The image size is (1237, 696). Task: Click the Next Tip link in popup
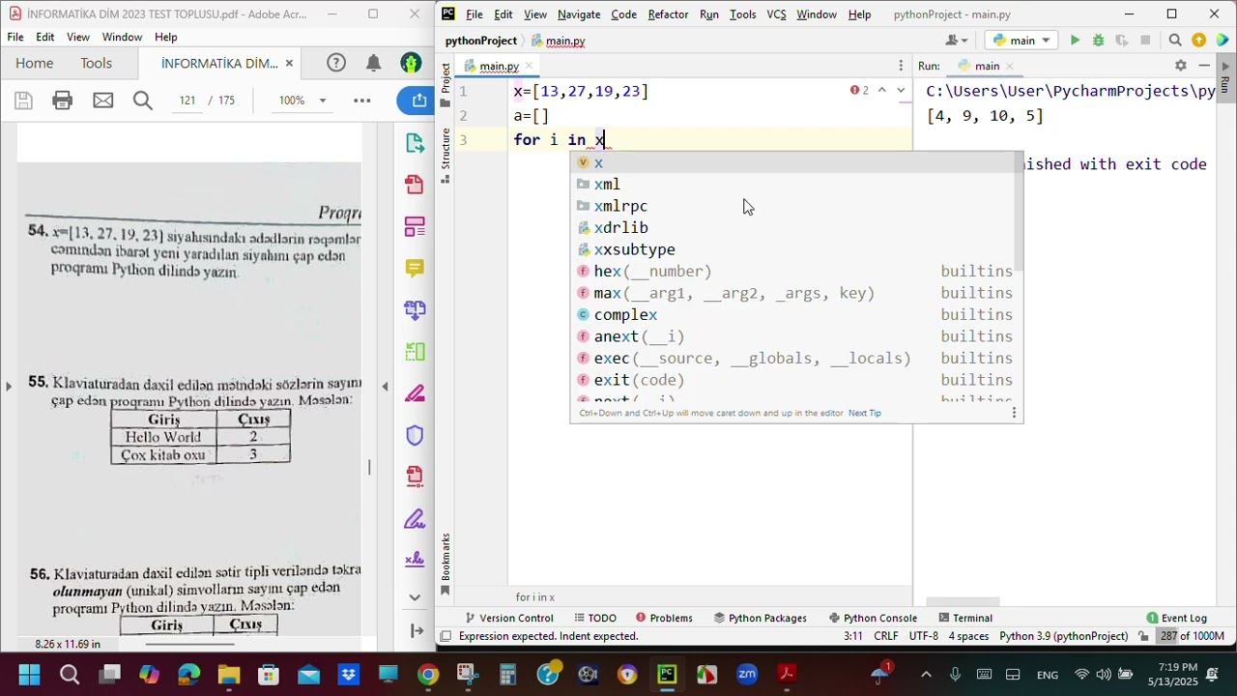coord(864,413)
